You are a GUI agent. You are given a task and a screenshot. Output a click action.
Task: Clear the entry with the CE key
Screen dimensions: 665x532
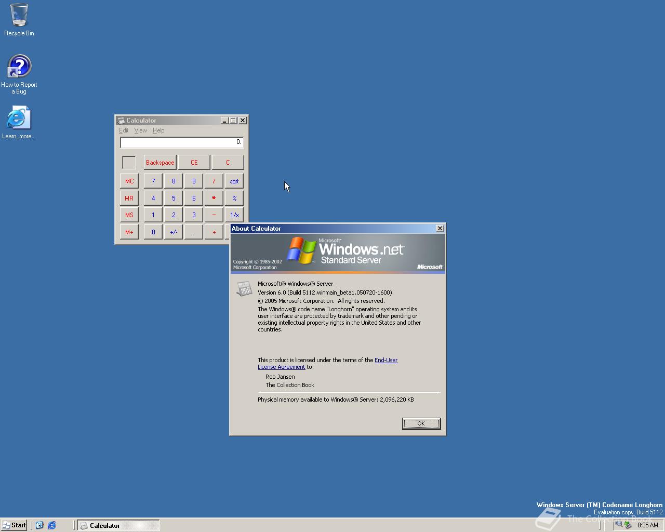point(193,162)
